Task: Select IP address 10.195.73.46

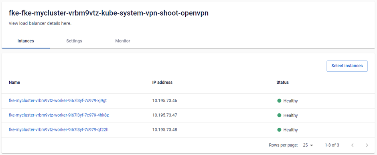Action: (165, 101)
